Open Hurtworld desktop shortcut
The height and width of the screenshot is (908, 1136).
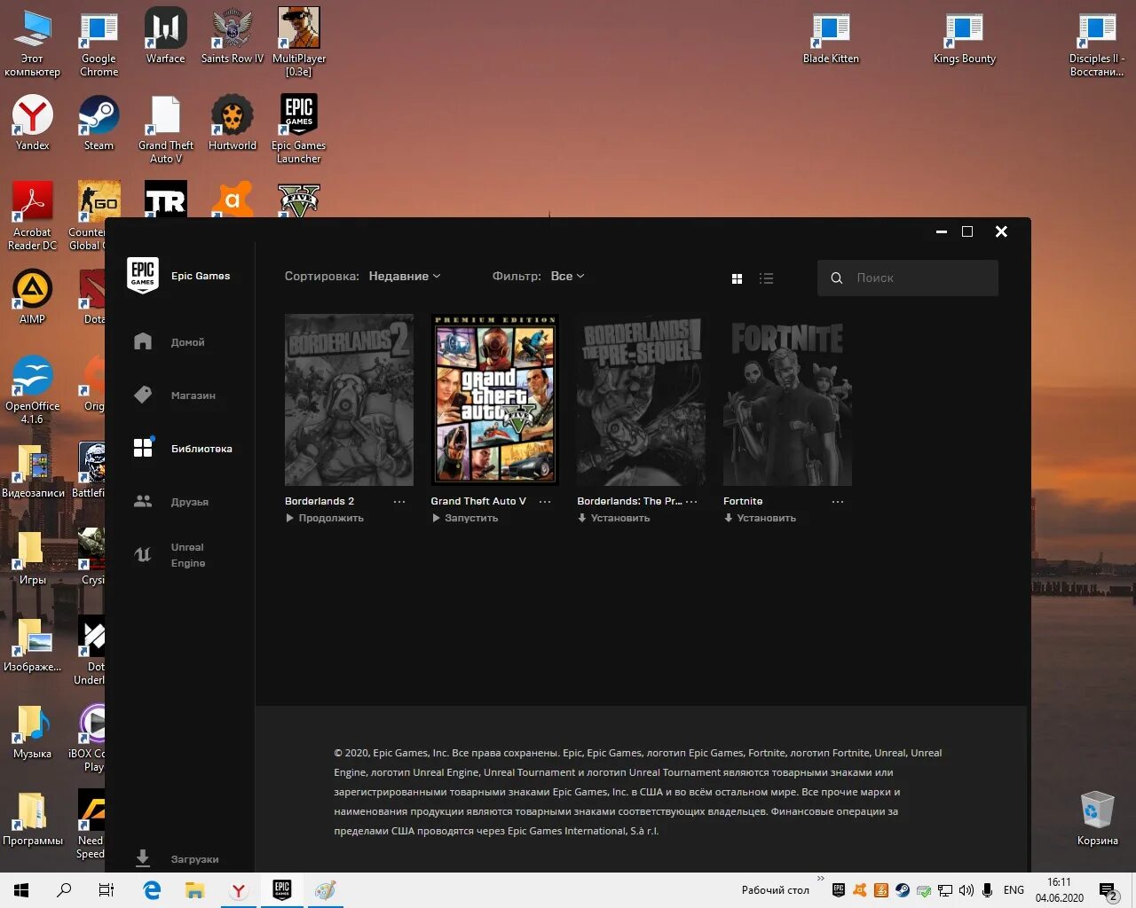click(x=233, y=122)
